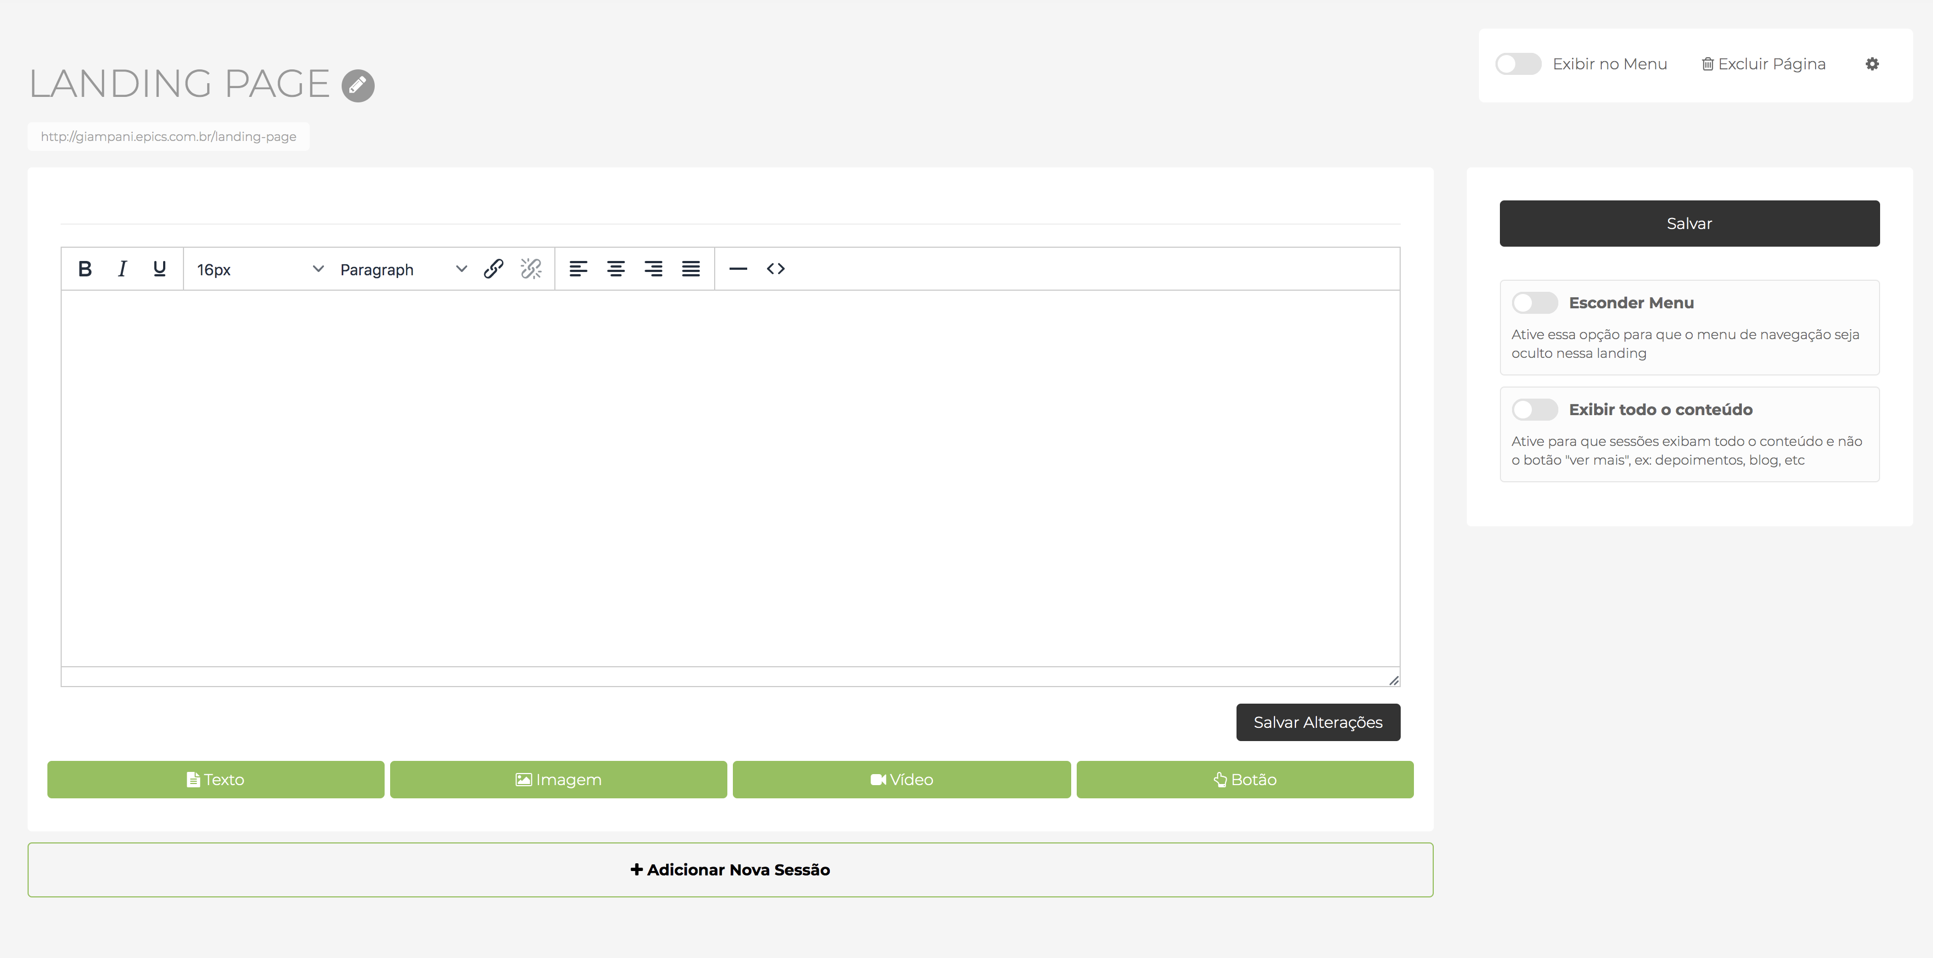Edit page title with pencil icon
The width and height of the screenshot is (1933, 958).
[x=358, y=85]
